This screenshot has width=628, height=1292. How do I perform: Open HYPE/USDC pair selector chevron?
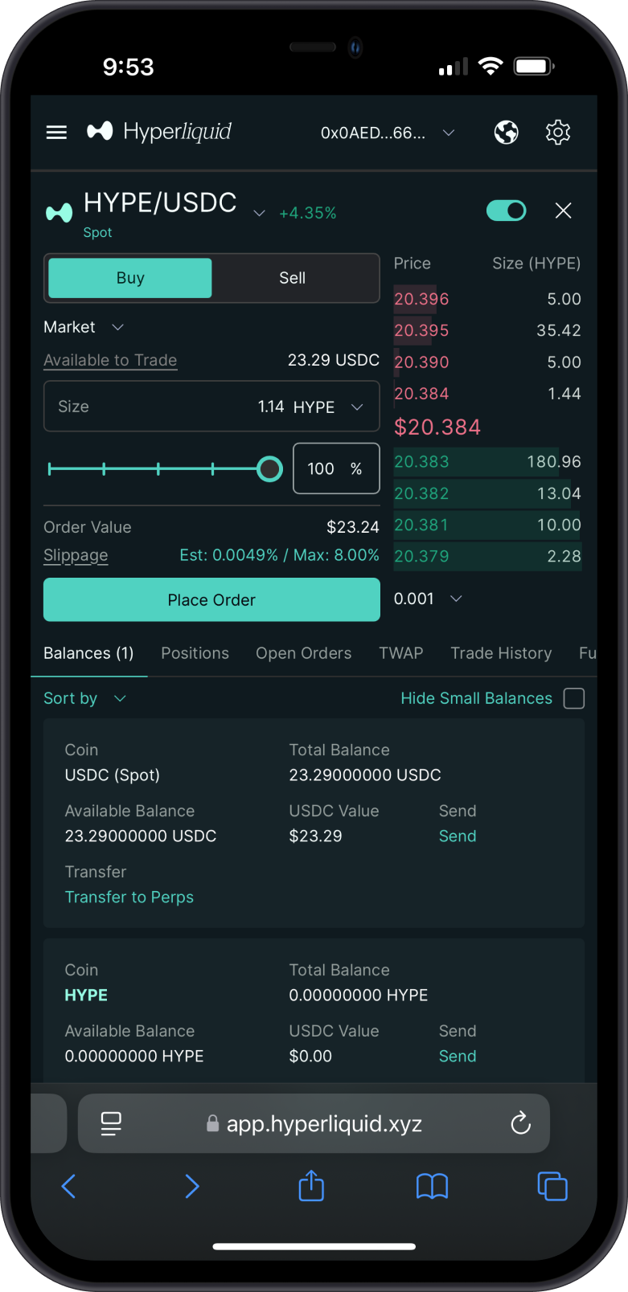259,213
